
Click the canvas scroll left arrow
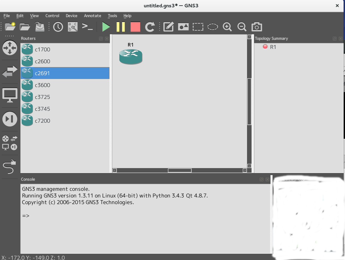pyautogui.click(x=115, y=170)
